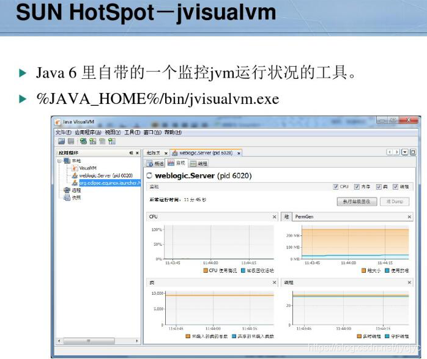Close the CPU chart panel
Image resolution: width=427 pixels, height=359 pixels.
[x=274, y=217]
